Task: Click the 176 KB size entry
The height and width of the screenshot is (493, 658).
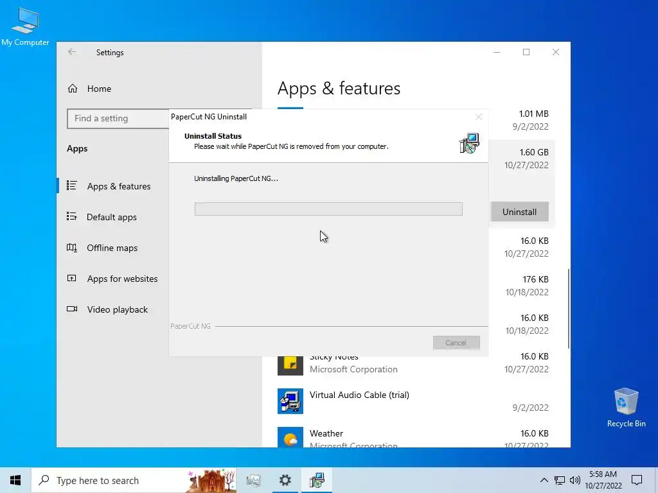Action: [x=535, y=279]
